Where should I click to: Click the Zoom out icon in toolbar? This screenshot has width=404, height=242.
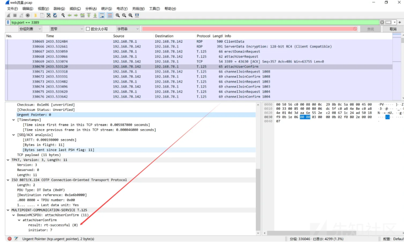[124, 15]
